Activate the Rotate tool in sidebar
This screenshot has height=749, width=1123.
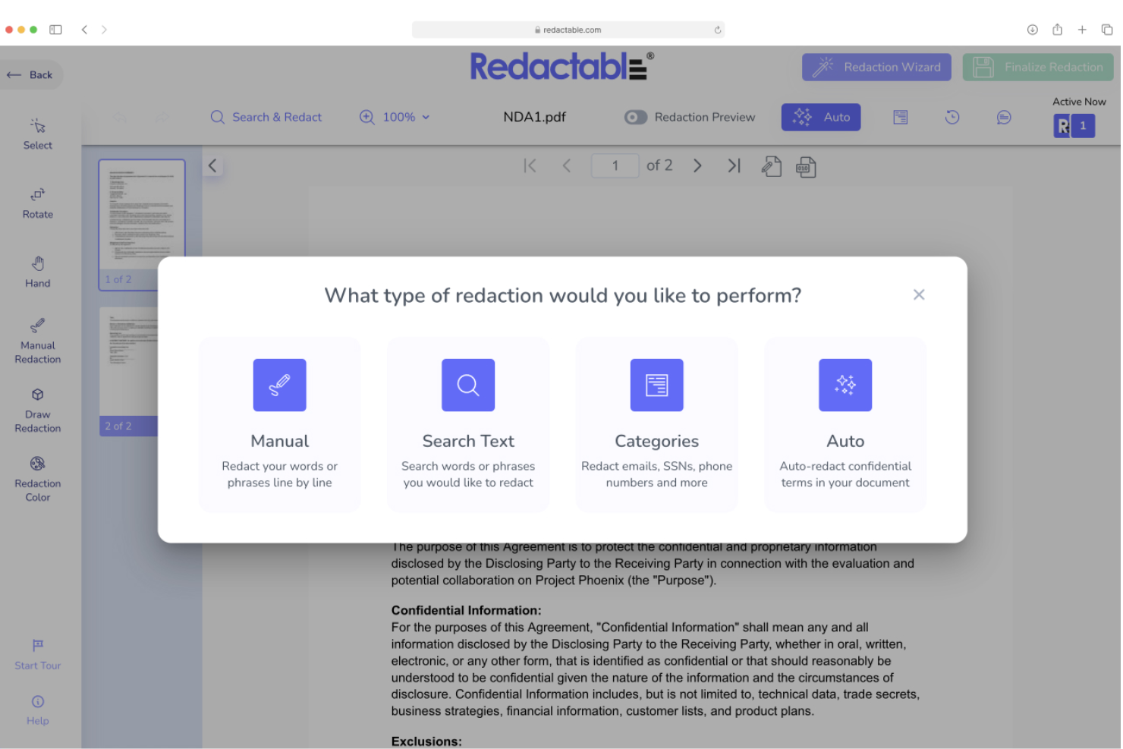click(38, 203)
